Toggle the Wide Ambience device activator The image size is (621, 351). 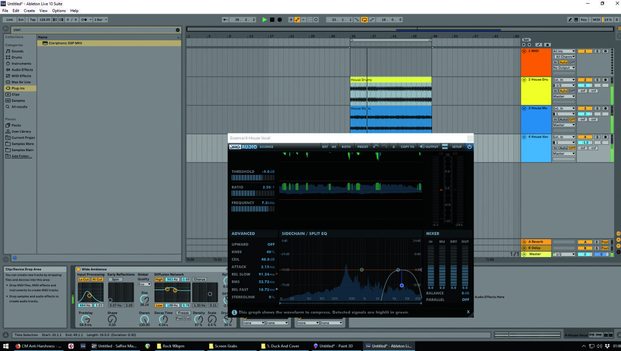coord(79,269)
